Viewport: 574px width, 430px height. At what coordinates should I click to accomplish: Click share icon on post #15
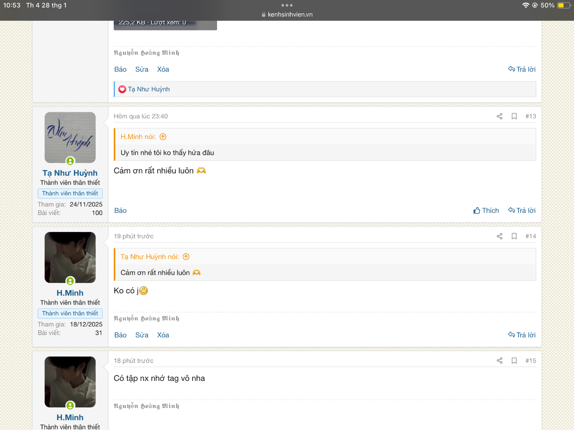[x=499, y=360]
